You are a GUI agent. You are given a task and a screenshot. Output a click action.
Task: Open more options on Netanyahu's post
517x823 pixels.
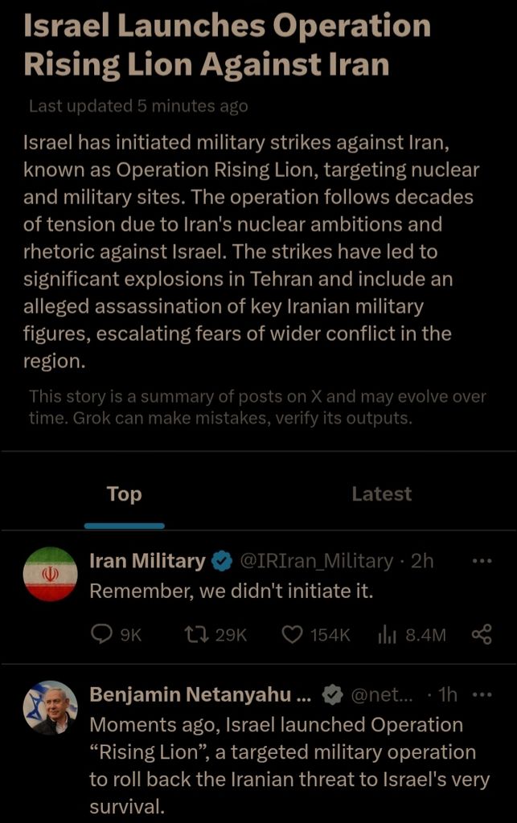tap(482, 694)
